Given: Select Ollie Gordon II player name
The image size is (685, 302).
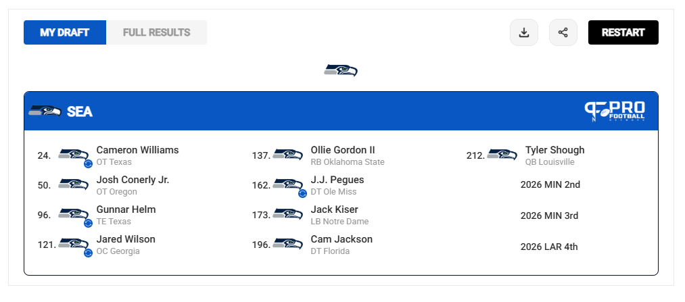Looking at the screenshot, I should pos(343,150).
